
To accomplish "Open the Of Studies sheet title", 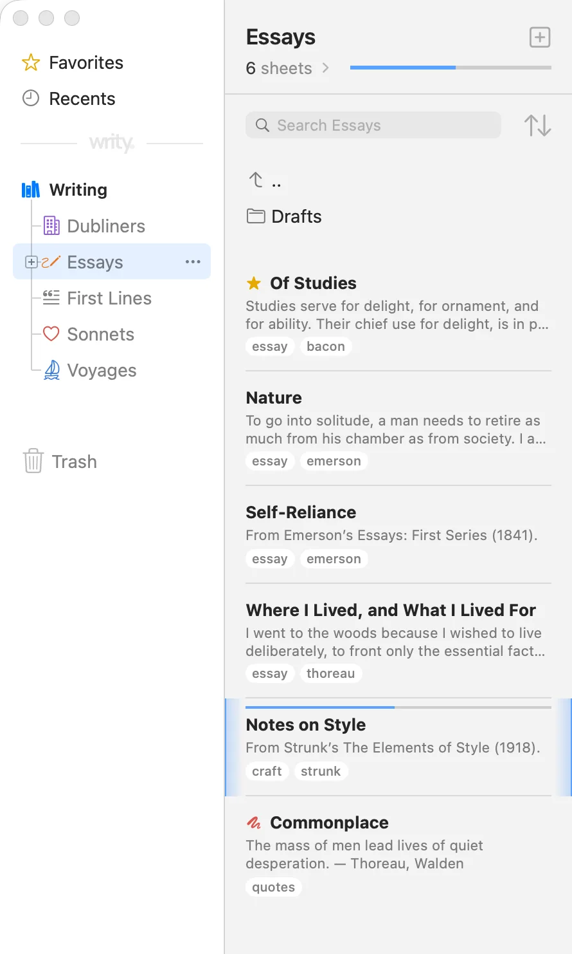I will coord(313,283).
